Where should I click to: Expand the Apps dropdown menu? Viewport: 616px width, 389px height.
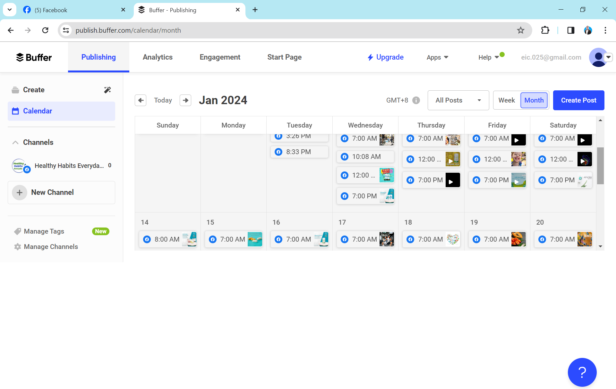(x=437, y=57)
